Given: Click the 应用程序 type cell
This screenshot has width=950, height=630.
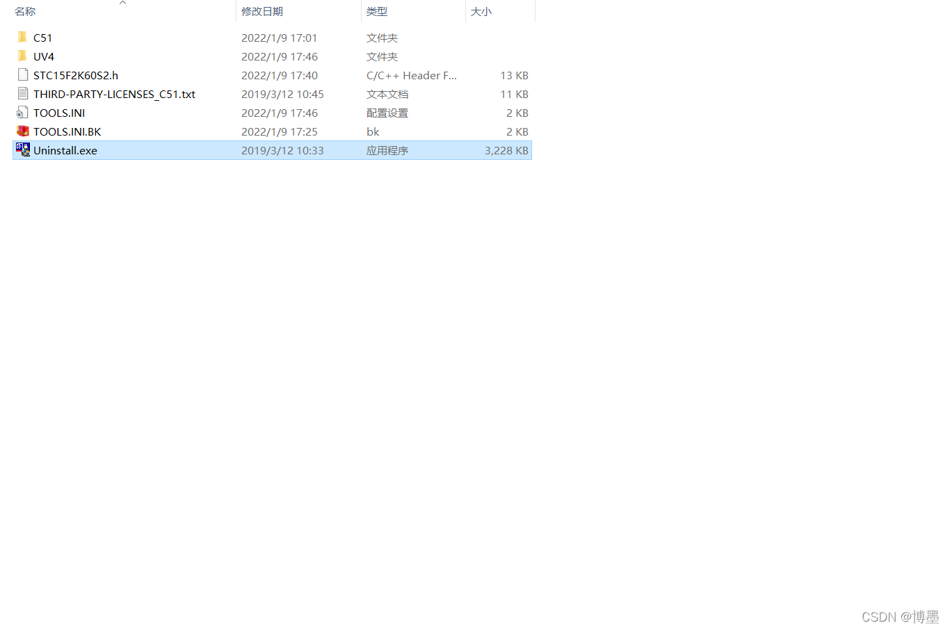Looking at the screenshot, I should 387,150.
